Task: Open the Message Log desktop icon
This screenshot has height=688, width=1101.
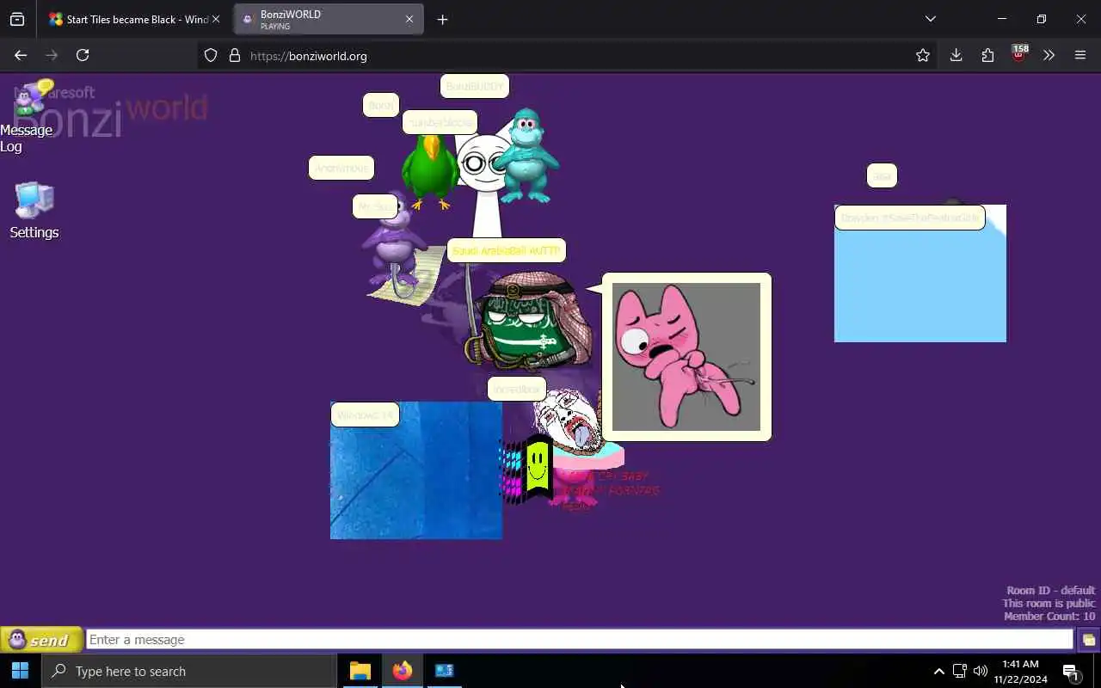Action: click(27, 116)
